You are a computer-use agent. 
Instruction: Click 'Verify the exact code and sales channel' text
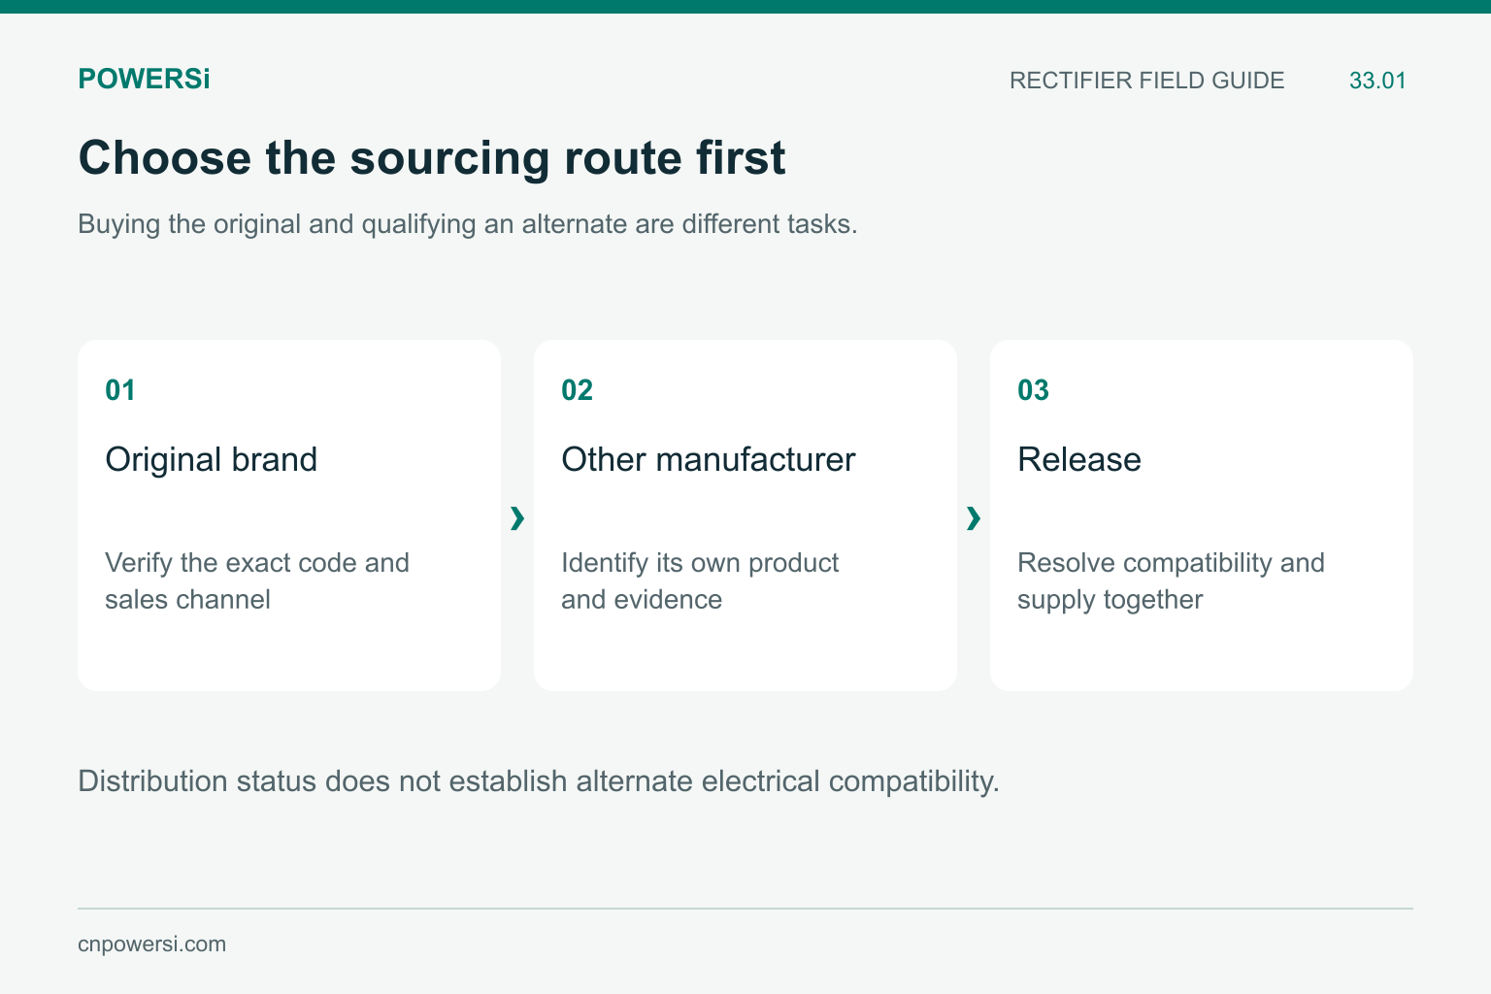click(257, 580)
